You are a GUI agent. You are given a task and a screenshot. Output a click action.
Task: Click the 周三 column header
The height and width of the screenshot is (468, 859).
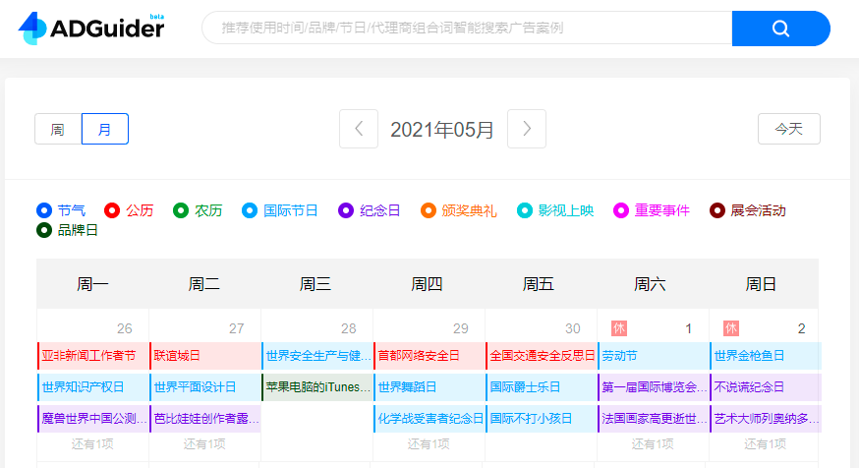coord(315,284)
